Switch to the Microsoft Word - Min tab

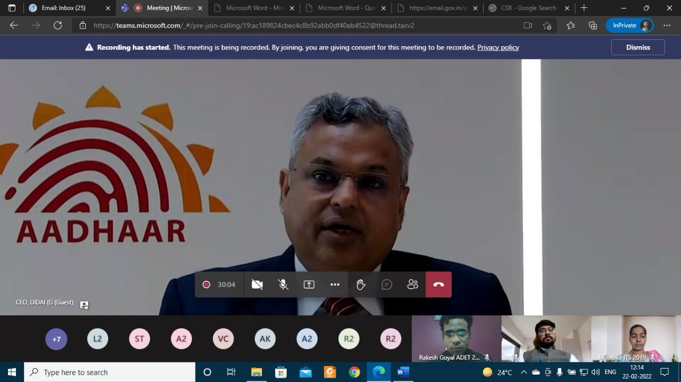(x=254, y=8)
